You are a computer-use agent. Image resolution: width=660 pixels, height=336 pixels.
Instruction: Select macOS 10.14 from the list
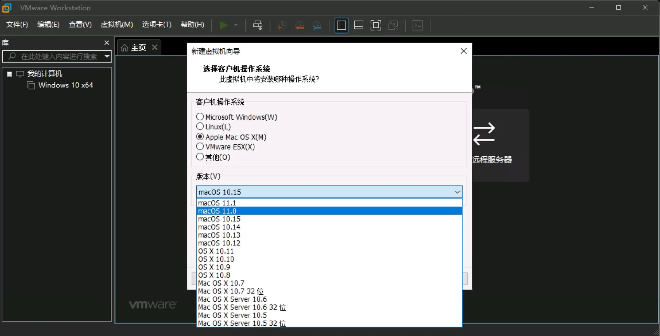(219, 227)
